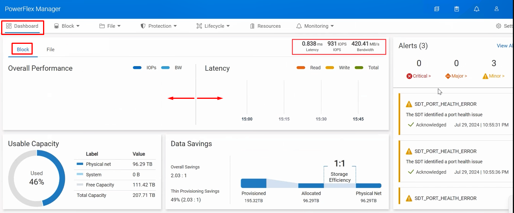Expand the Monitoring menu
The height and width of the screenshot is (213, 514).
coord(315,26)
